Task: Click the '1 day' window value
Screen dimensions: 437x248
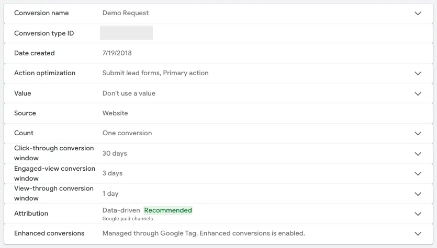Action: pos(110,194)
